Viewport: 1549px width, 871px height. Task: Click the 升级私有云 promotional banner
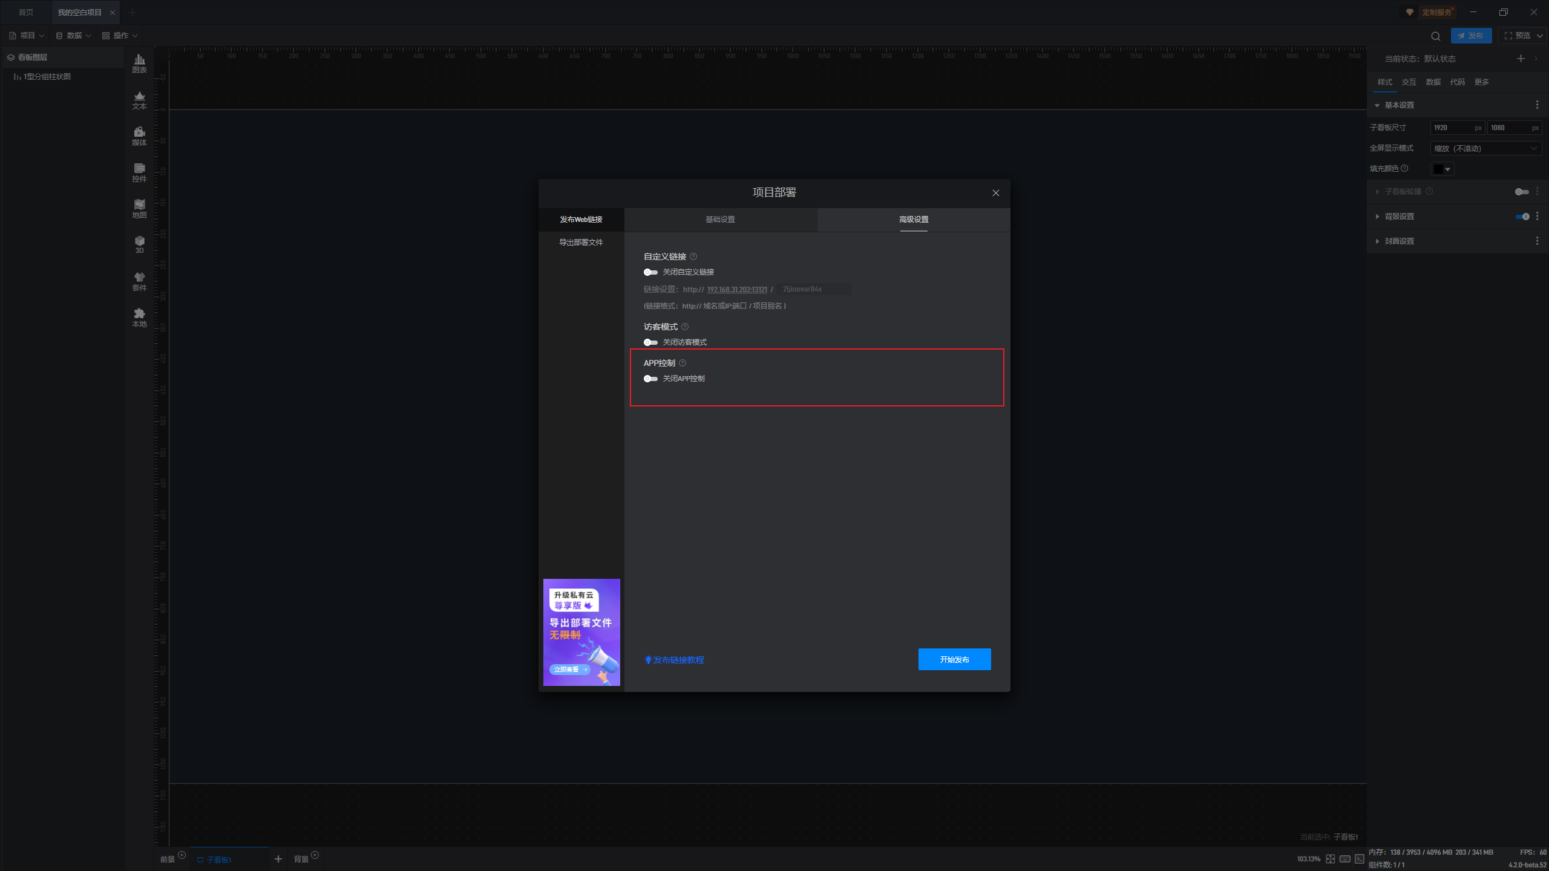pos(581,632)
